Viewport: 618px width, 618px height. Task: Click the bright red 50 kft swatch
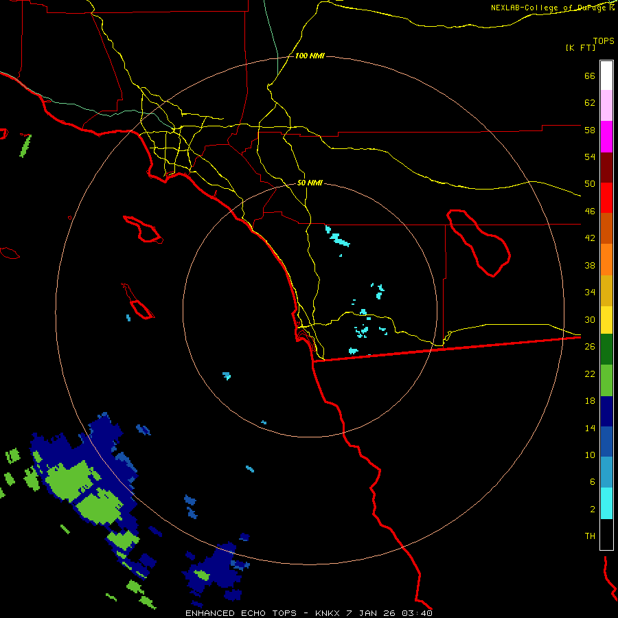(x=606, y=198)
